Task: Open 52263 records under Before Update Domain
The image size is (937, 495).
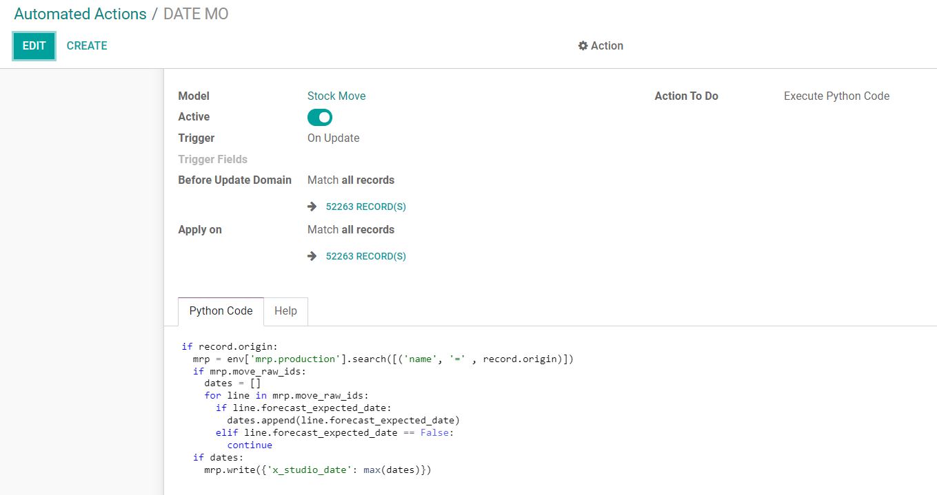Action: (x=366, y=207)
